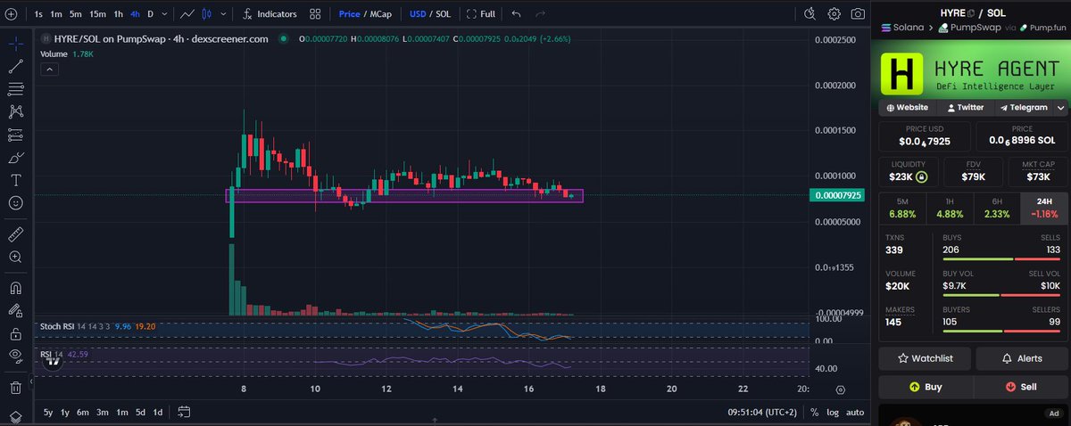Toggle Full screen chart mode

[482, 14]
